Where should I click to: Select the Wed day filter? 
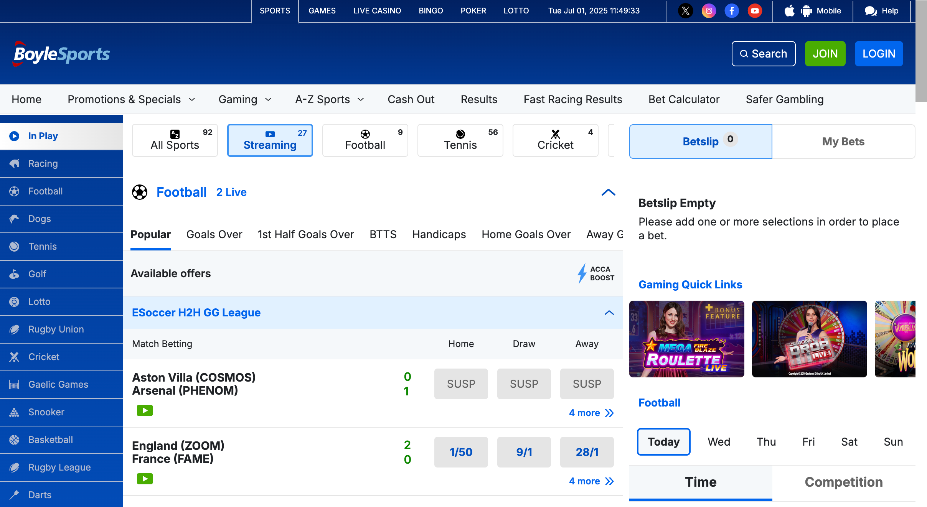(x=719, y=442)
